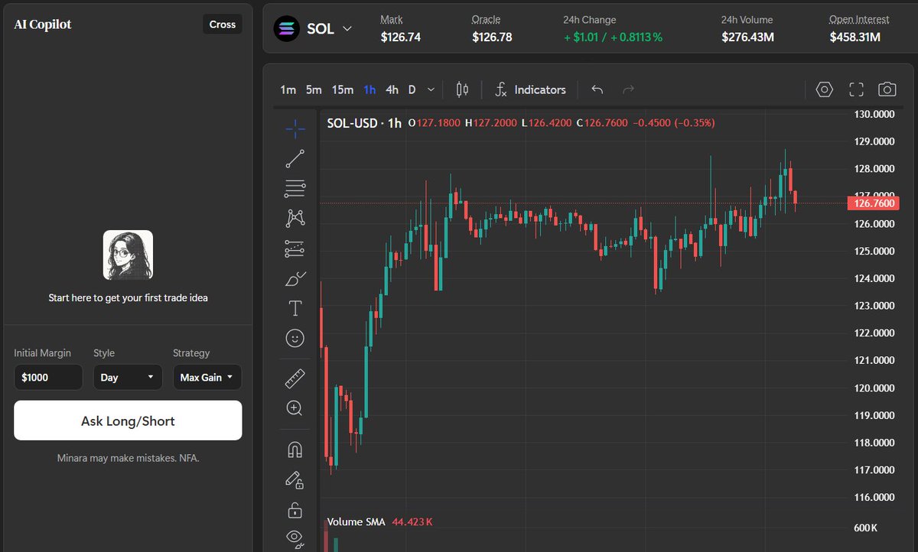Pick the emoji sticker tool
This screenshot has width=918, height=552.
(295, 338)
